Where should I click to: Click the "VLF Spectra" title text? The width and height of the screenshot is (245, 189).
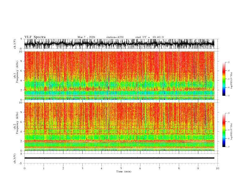coord(35,37)
